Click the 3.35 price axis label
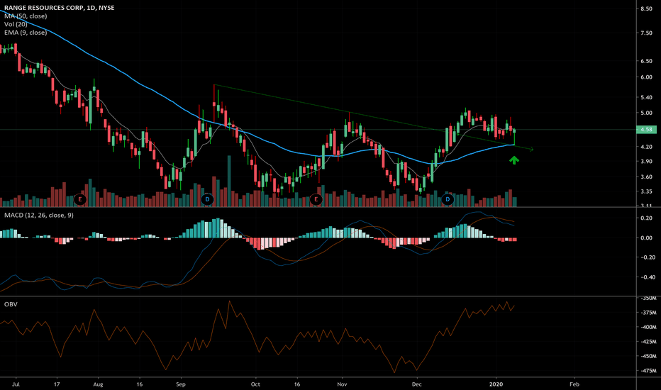The width and height of the screenshot is (661, 390). point(646,191)
